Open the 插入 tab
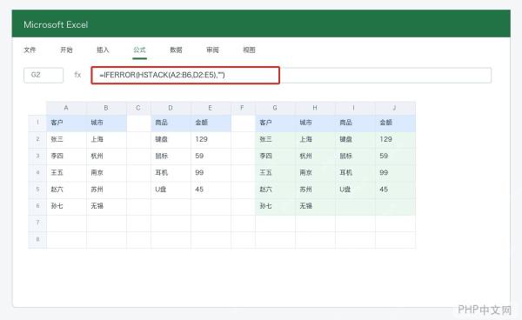522x320 pixels. pos(103,50)
